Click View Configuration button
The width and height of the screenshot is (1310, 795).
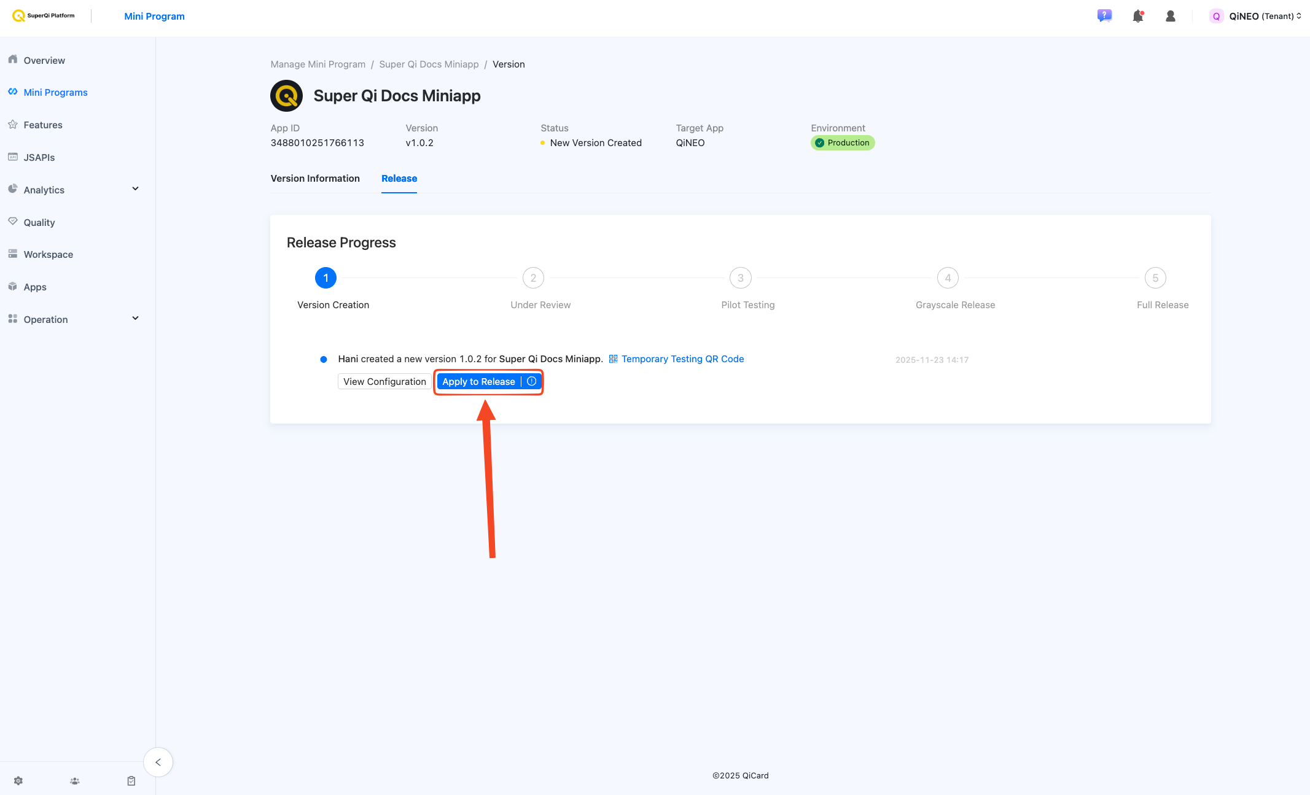tap(384, 381)
